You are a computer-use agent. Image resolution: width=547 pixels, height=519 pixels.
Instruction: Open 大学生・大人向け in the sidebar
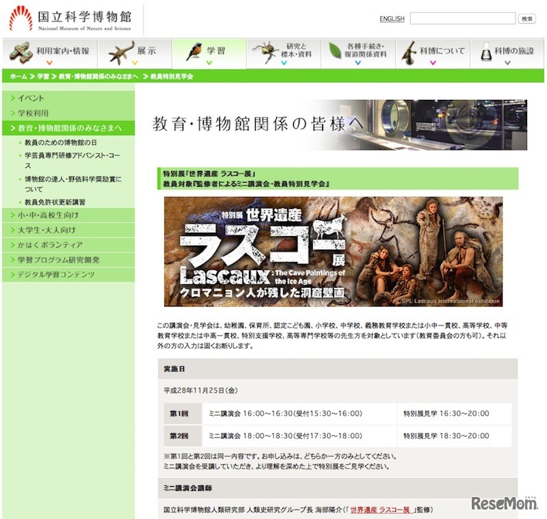(68, 230)
